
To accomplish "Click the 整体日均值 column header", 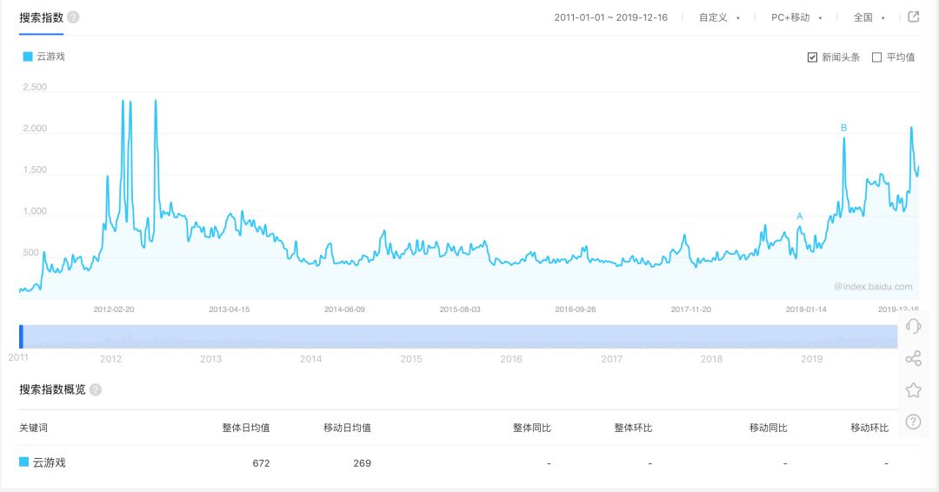I will 245,428.
